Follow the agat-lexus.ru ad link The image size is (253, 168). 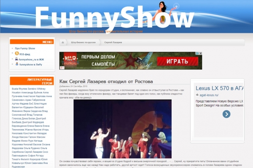point(209,95)
